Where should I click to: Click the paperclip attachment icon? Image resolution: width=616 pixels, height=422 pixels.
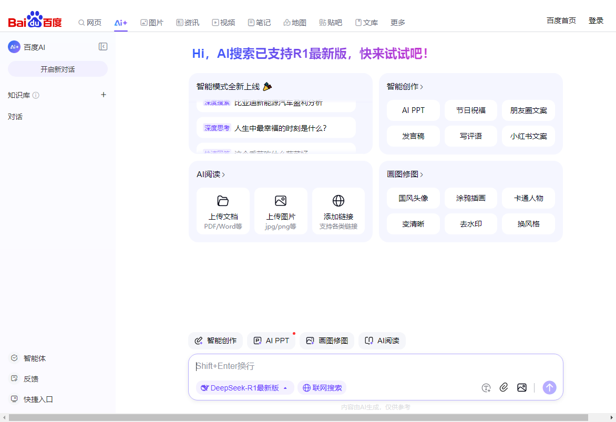coord(504,387)
